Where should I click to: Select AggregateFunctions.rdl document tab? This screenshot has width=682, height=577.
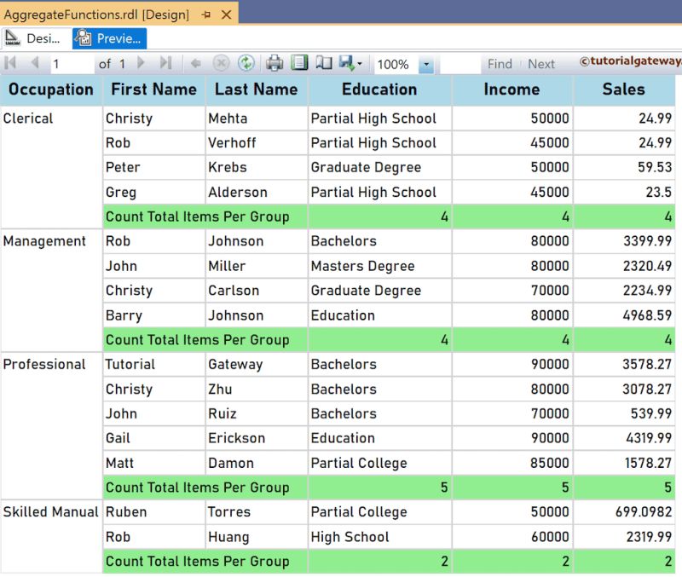[x=96, y=14]
